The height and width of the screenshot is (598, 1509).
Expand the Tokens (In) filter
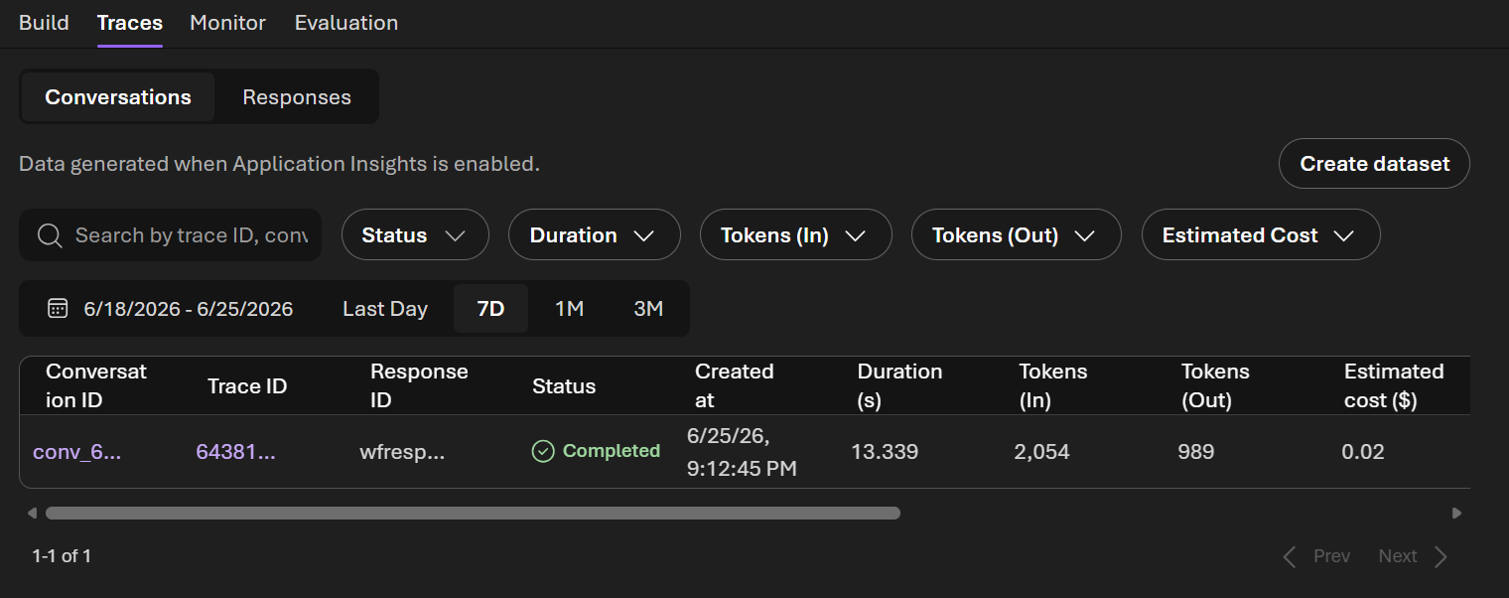795,235
